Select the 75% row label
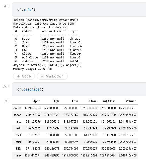 (18, 149)
